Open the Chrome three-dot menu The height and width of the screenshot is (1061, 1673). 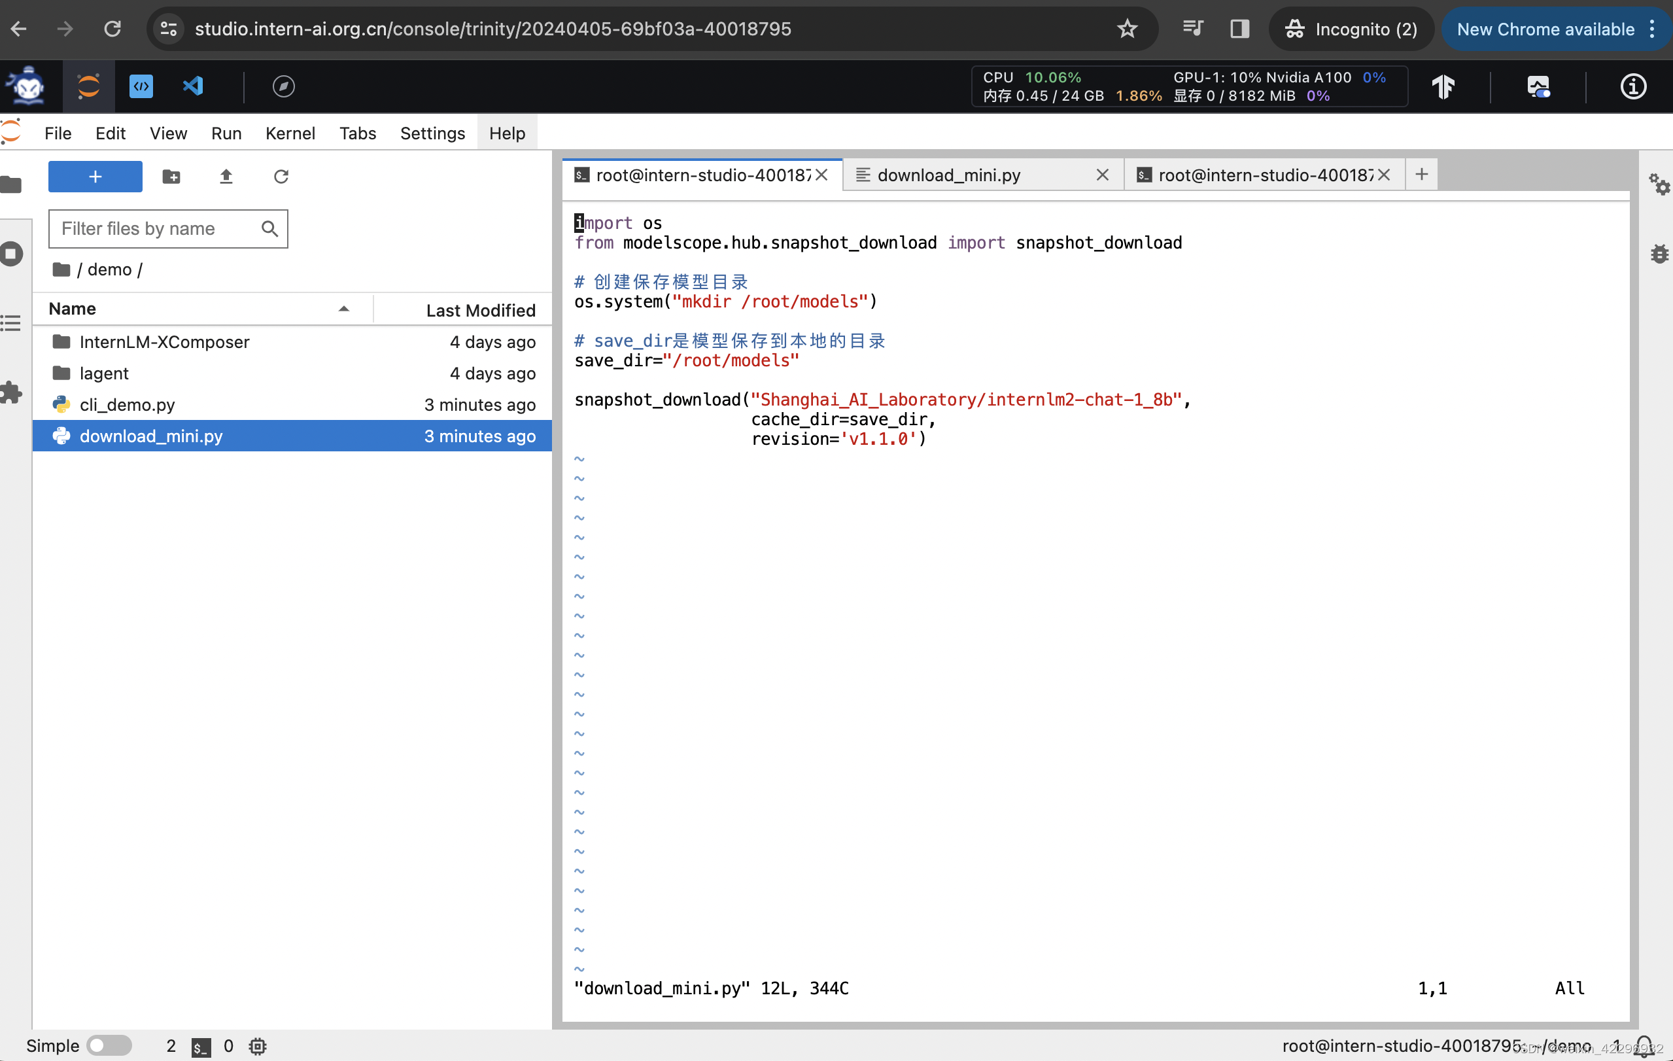[x=1652, y=29]
